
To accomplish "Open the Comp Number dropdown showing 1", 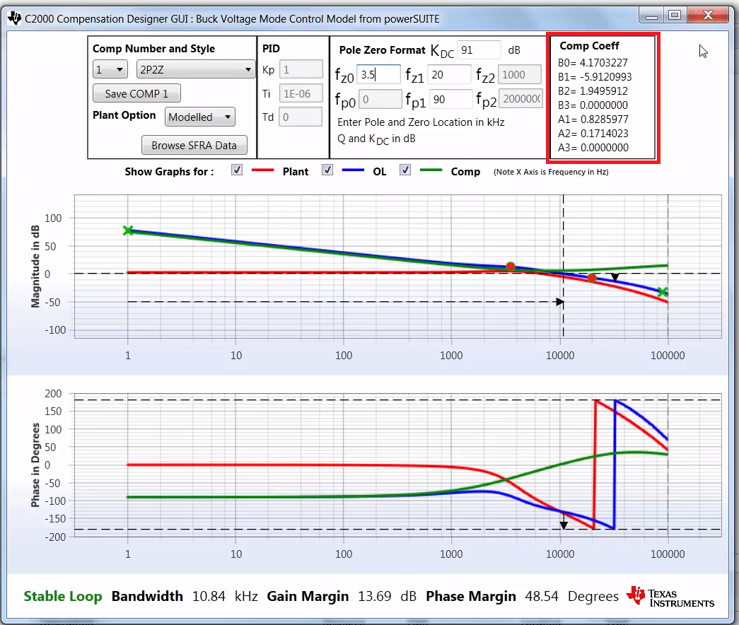I will click(x=110, y=70).
